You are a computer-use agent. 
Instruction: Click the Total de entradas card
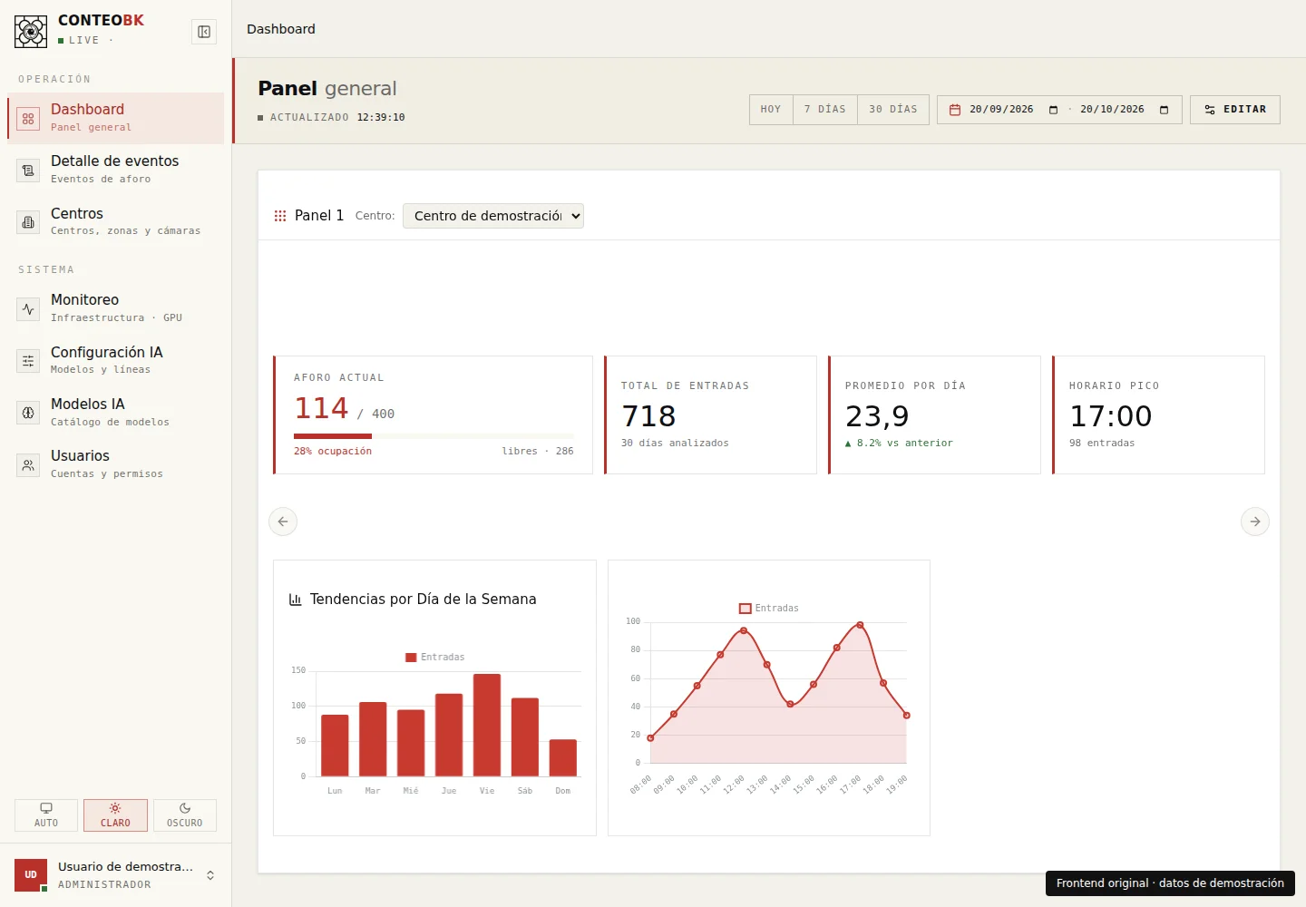[x=711, y=414]
